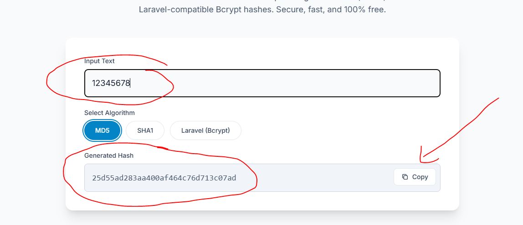523x225 pixels.
Task: Place cursor after 12345678 in input
Action: coord(130,83)
